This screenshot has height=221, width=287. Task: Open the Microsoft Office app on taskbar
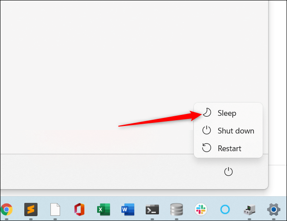pyautogui.click(x=79, y=209)
